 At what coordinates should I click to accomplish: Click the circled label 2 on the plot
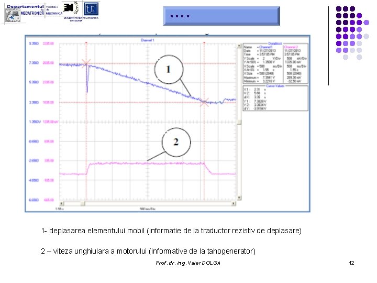(x=176, y=142)
